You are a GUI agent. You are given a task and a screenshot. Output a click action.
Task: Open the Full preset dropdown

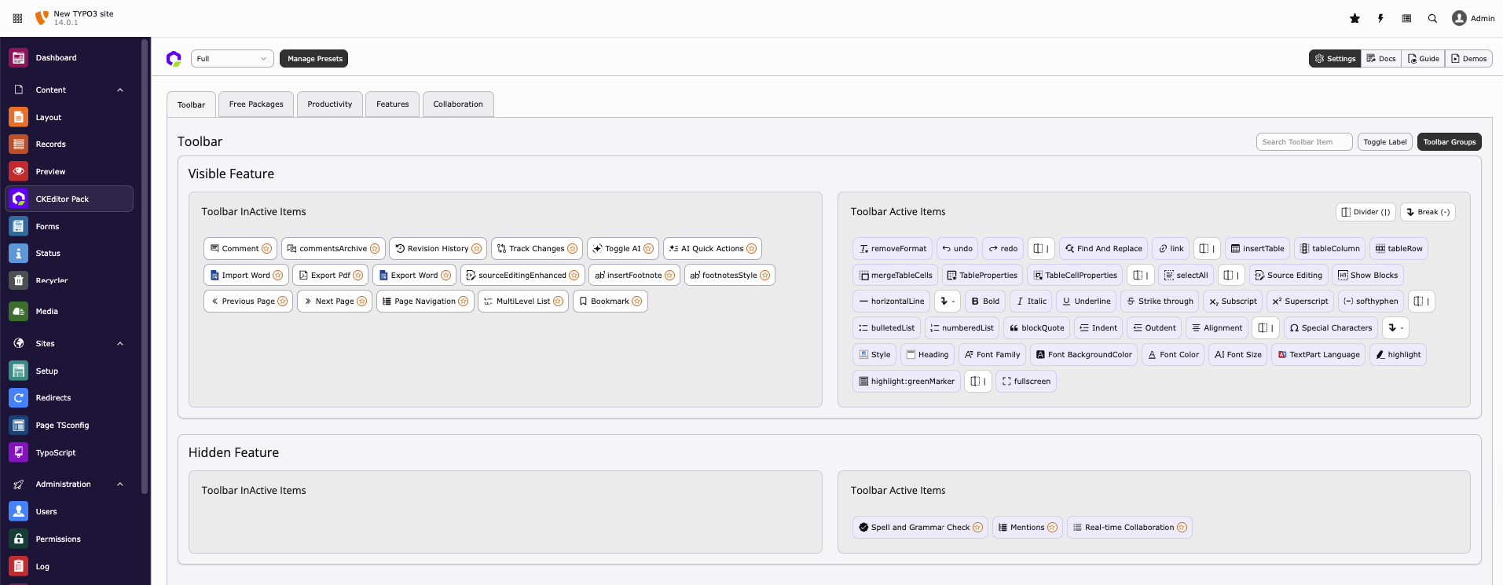point(232,59)
